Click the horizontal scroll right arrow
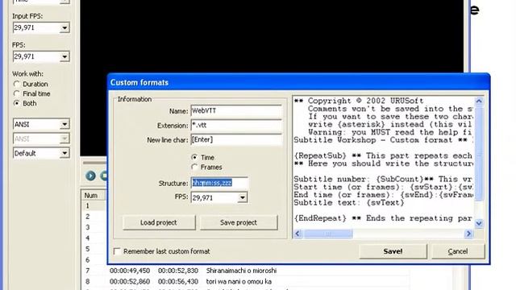Viewport: 516px width, 290px height. pyautogui.click(x=468, y=234)
